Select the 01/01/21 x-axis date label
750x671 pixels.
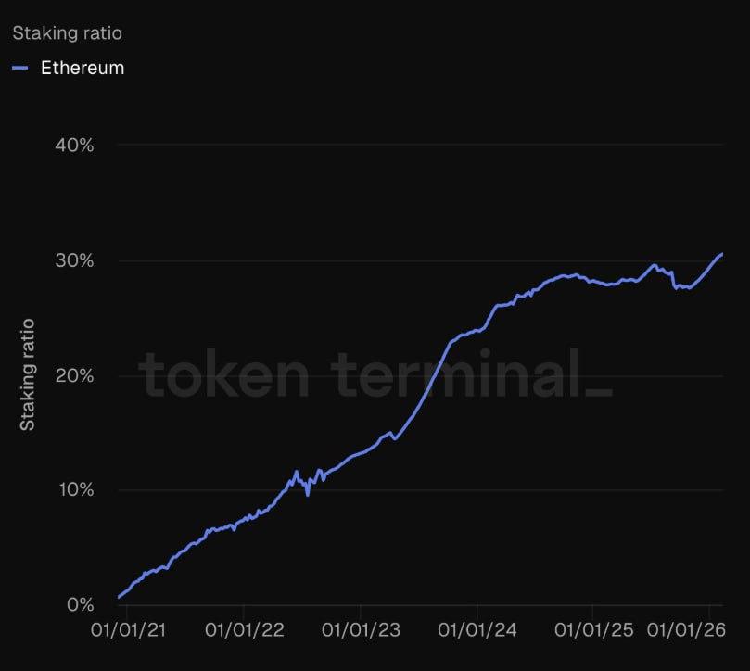tap(127, 631)
